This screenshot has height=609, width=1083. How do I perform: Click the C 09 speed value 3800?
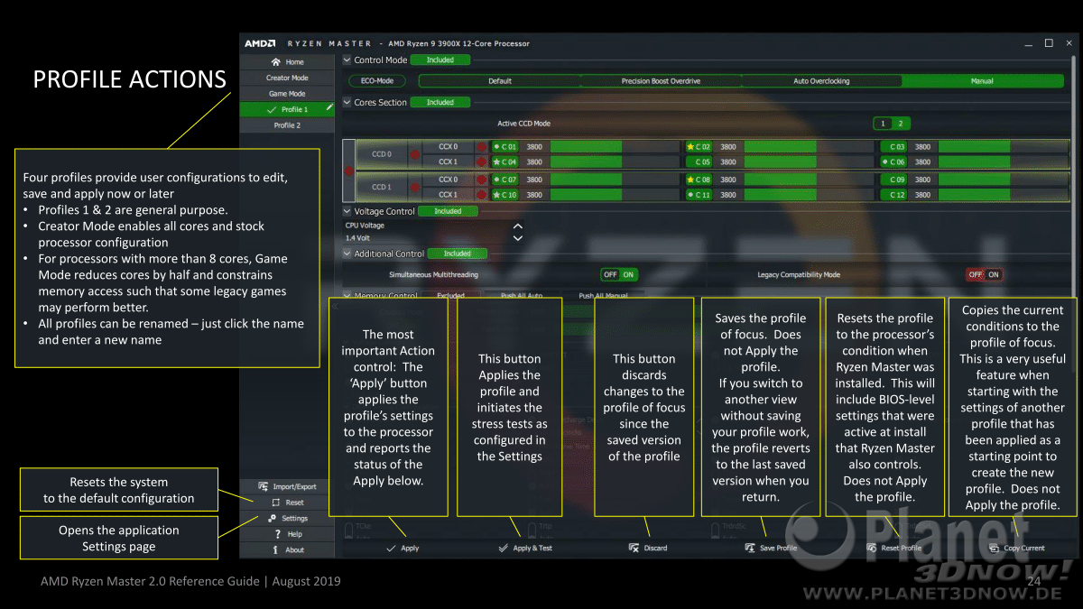tap(922, 180)
